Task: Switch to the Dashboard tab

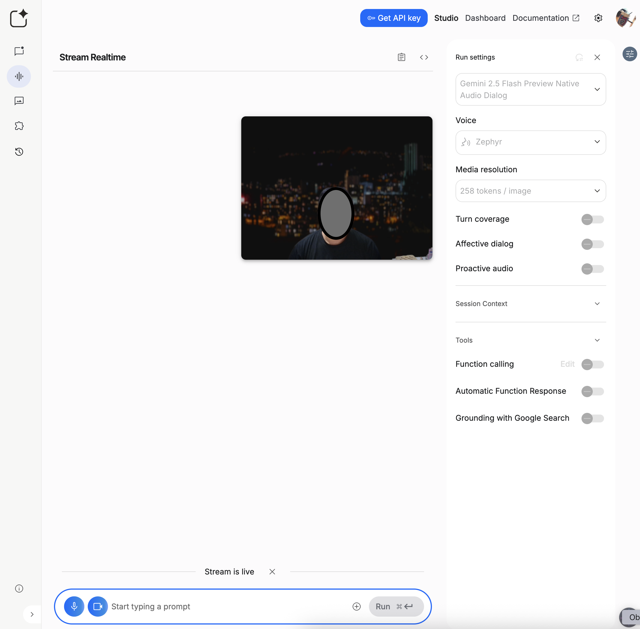Action: [x=485, y=18]
